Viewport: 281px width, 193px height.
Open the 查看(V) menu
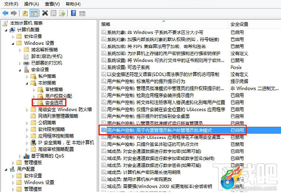52,4
